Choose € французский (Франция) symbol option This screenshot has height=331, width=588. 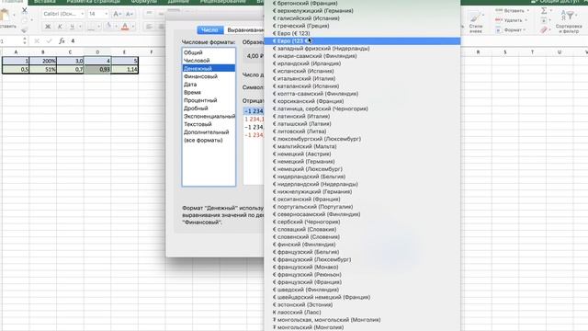[x=362, y=282]
